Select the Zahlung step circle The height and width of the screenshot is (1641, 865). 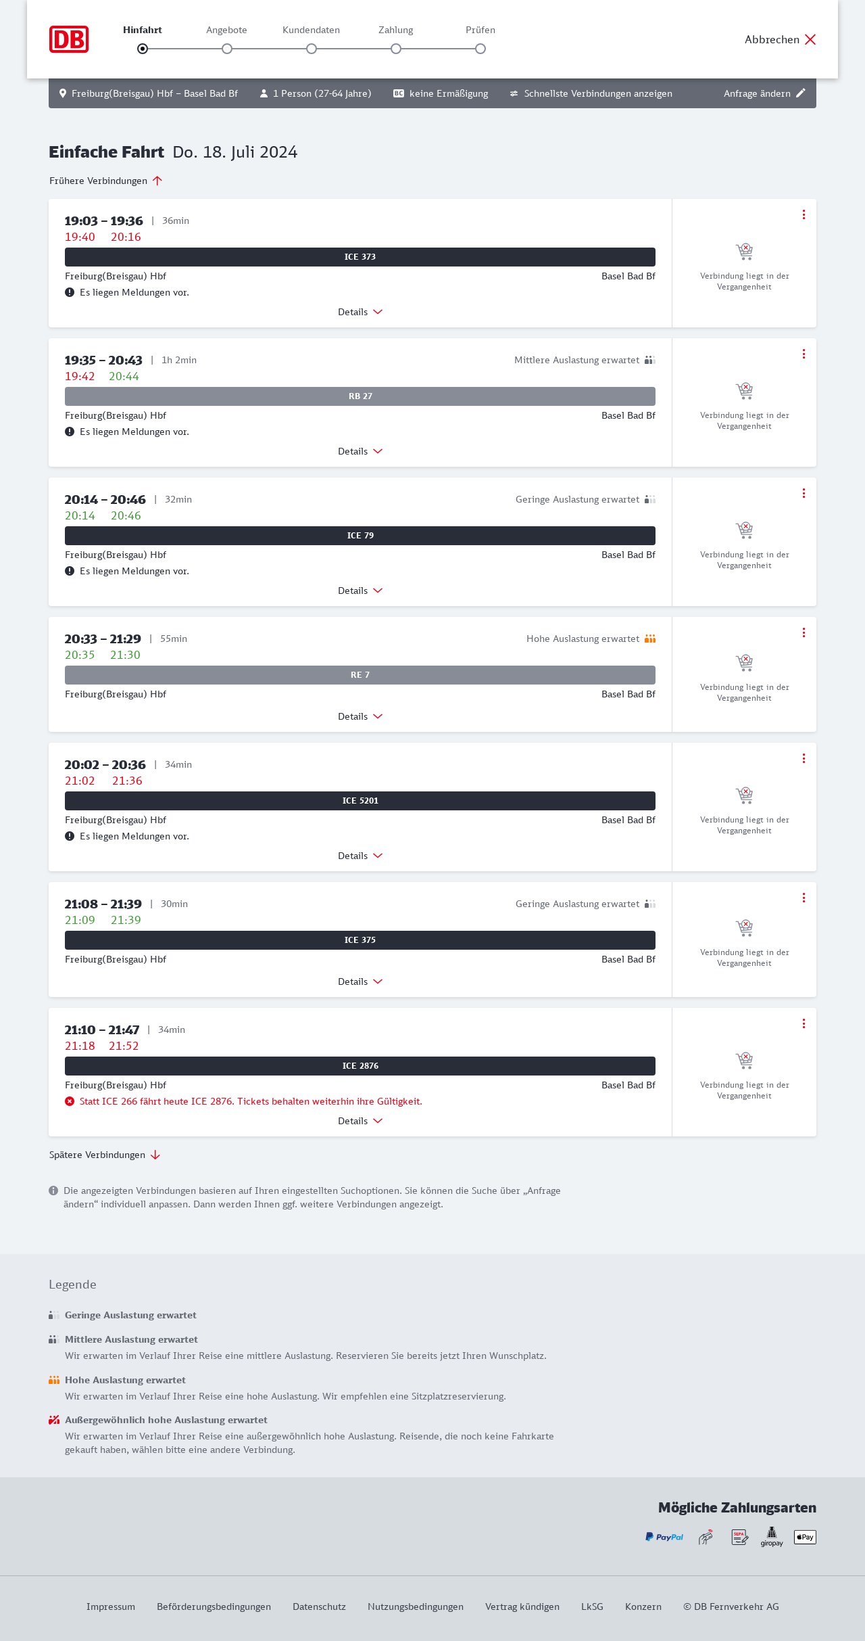(x=396, y=49)
